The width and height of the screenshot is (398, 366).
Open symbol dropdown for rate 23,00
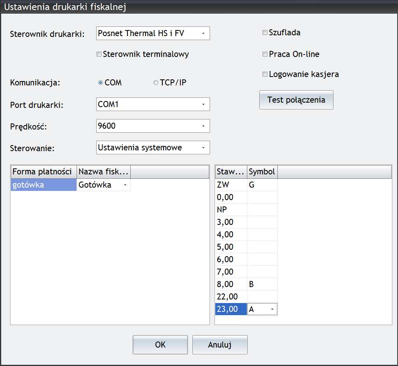[262, 309]
